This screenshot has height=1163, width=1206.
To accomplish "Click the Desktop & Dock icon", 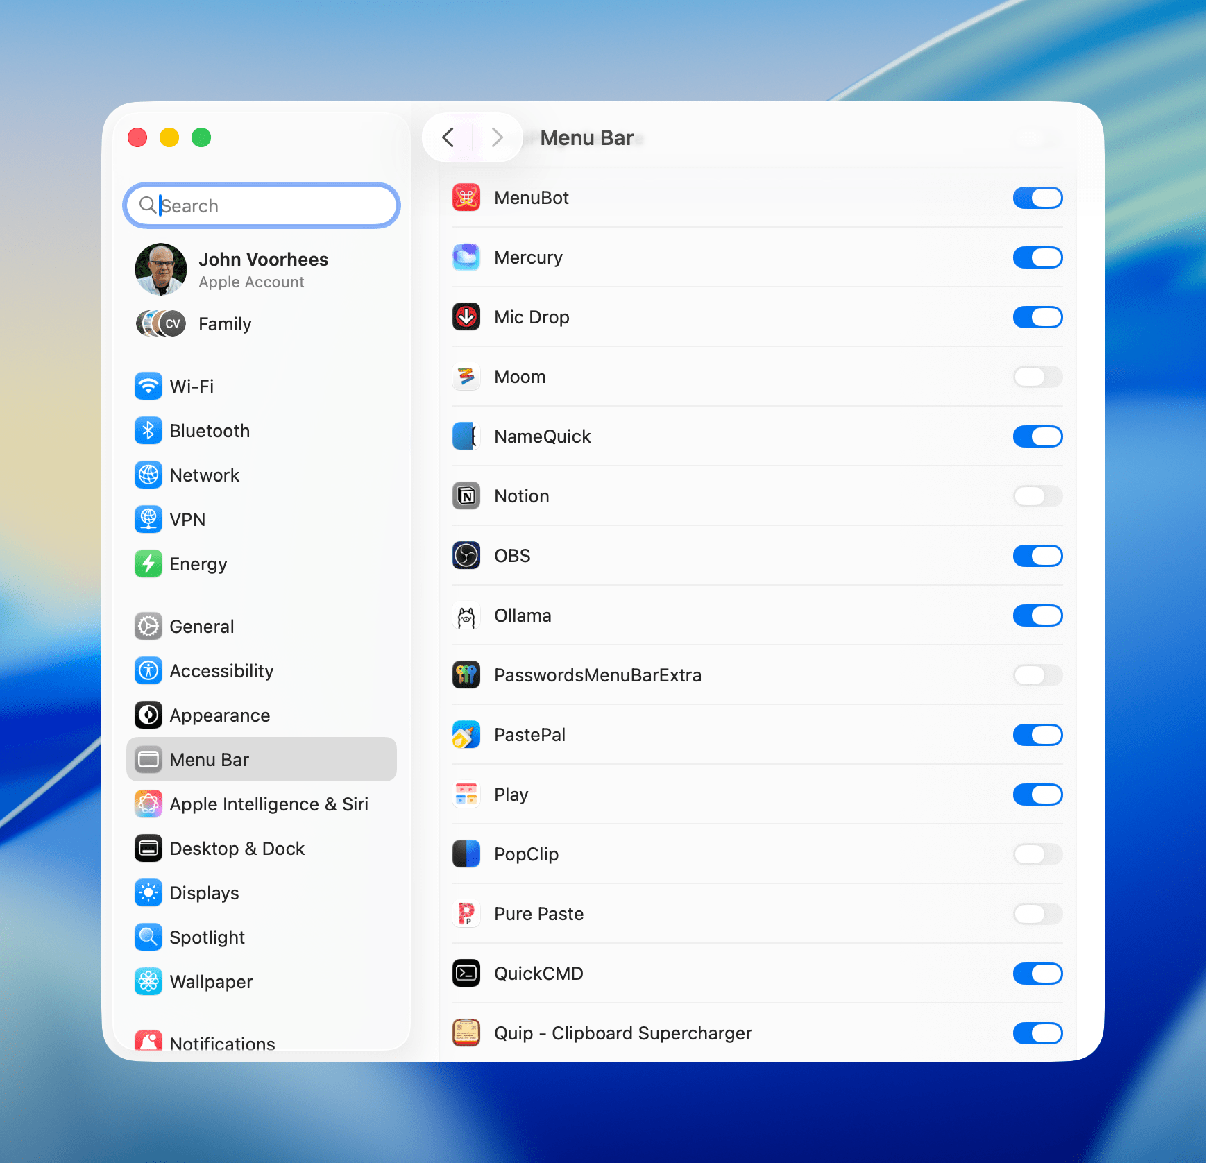I will pyautogui.click(x=148, y=849).
